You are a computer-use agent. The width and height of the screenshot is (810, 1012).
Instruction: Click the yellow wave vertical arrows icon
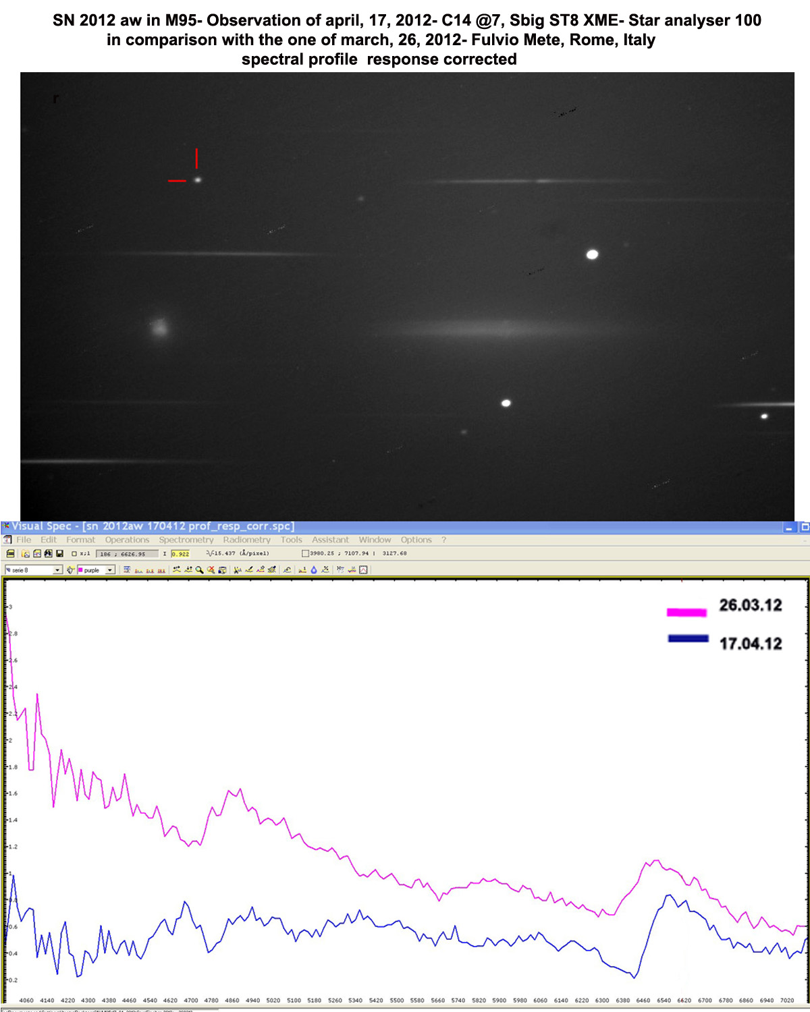pos(188,569)
